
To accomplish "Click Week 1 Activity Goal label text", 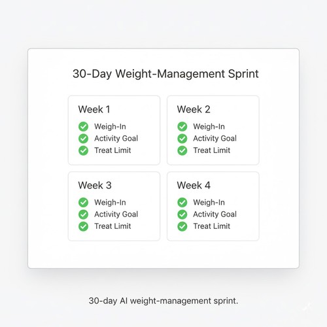I will (x=116, y=139).
